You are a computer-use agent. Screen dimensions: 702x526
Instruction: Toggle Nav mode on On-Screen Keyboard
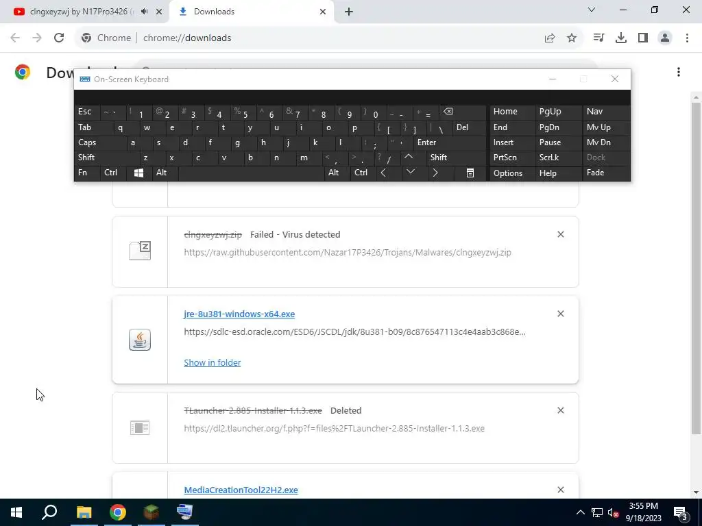click(x=606, y=112)
